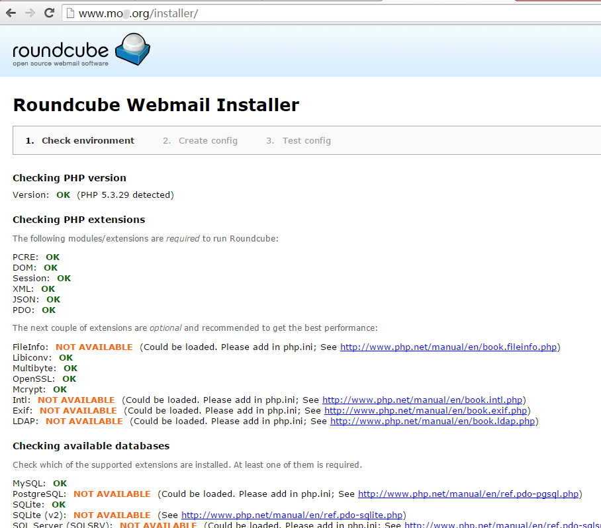Click the Roundcube Webmail Installer heading

point(156,105)
